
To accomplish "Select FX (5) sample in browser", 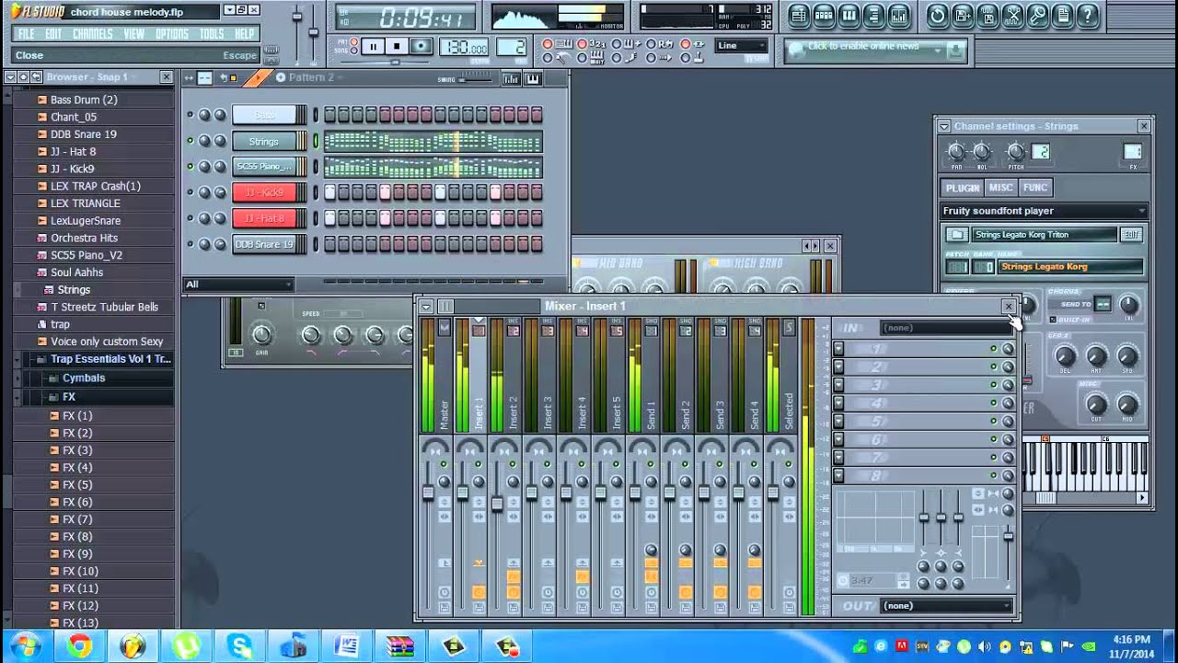I will click(77, 485).
